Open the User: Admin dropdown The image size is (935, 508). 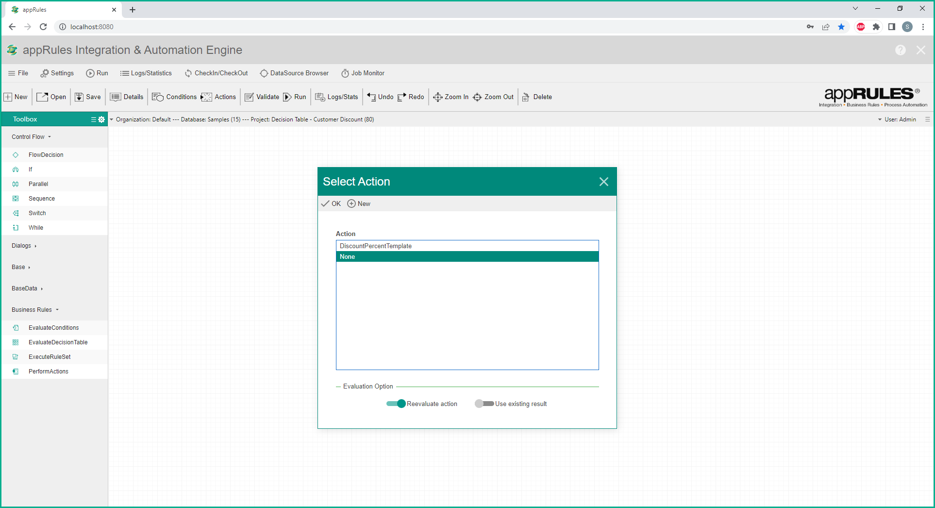[x=897, y=119]
